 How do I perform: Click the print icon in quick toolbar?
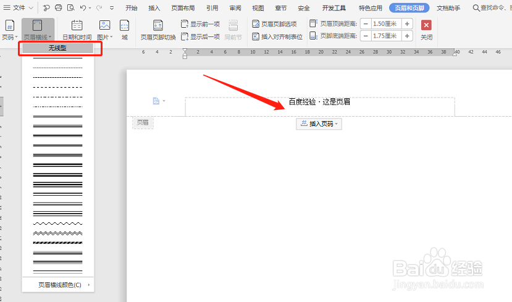click(58, 7)
